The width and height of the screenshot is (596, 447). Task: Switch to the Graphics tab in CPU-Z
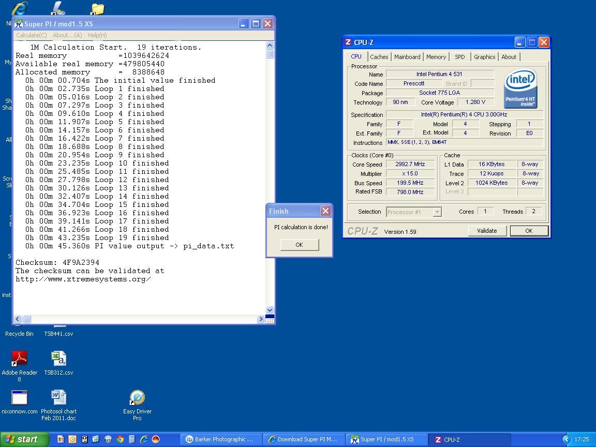(x=485, y=57)
